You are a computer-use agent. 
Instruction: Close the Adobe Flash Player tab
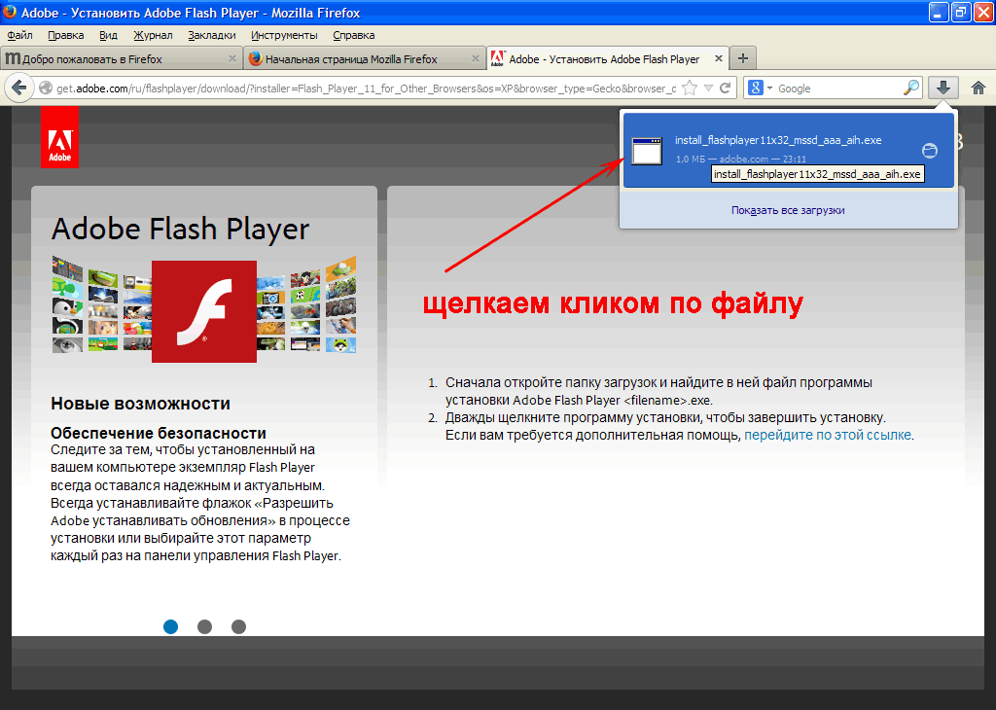tap(719, 58)
